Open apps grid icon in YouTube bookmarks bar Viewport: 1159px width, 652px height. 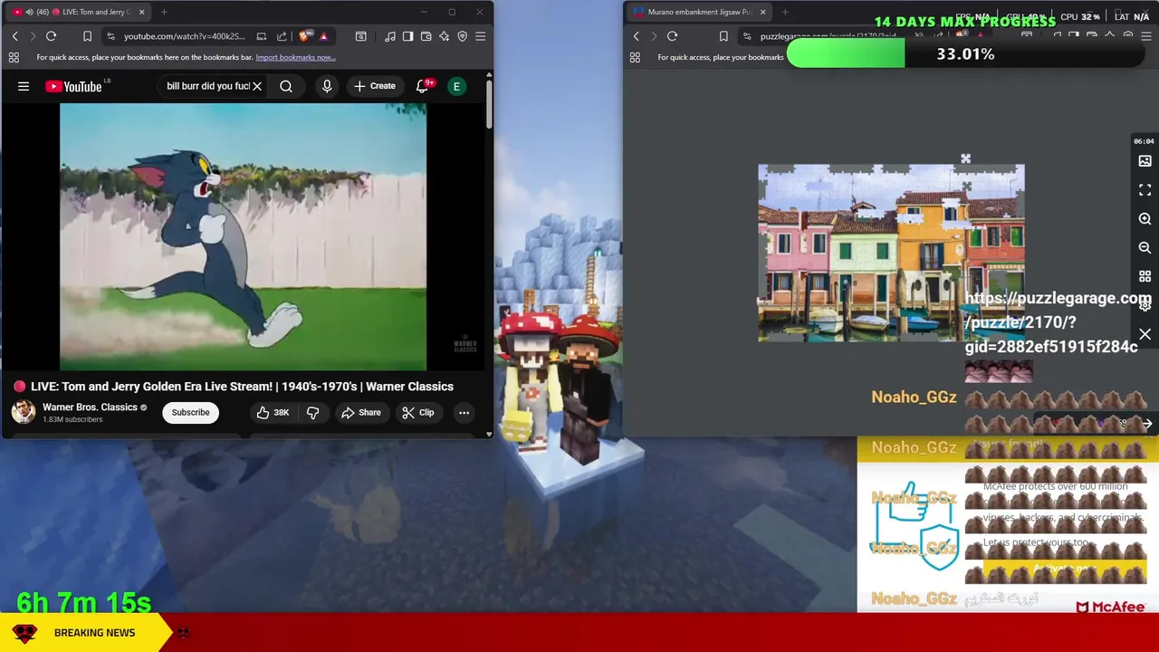coord(14,57)
